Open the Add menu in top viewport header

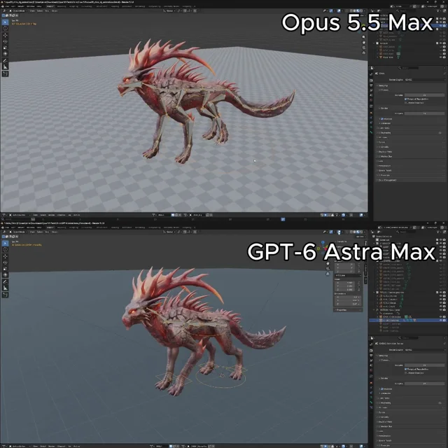[x=47, y=11]
